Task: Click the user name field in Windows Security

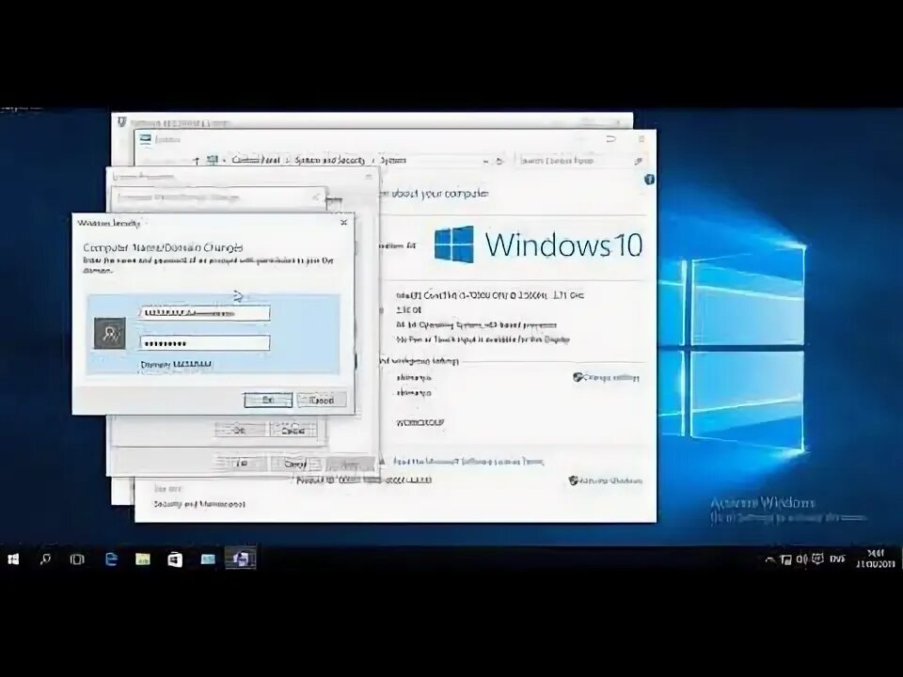Action: coord(204,312)
